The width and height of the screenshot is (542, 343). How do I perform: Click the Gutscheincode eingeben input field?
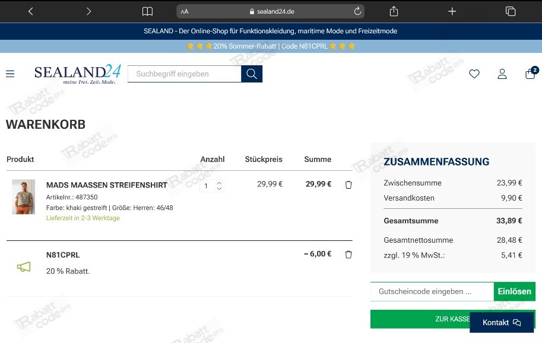coord(432,291)
